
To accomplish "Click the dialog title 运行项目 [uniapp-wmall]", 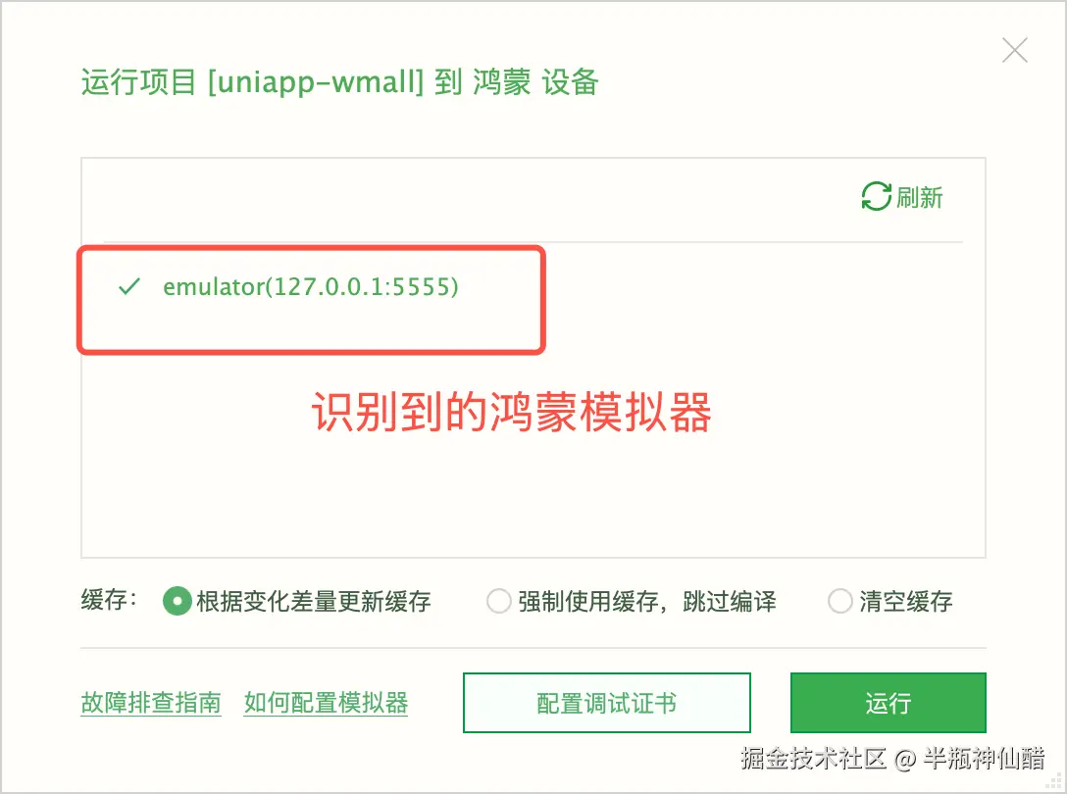I will pos(252,82).
